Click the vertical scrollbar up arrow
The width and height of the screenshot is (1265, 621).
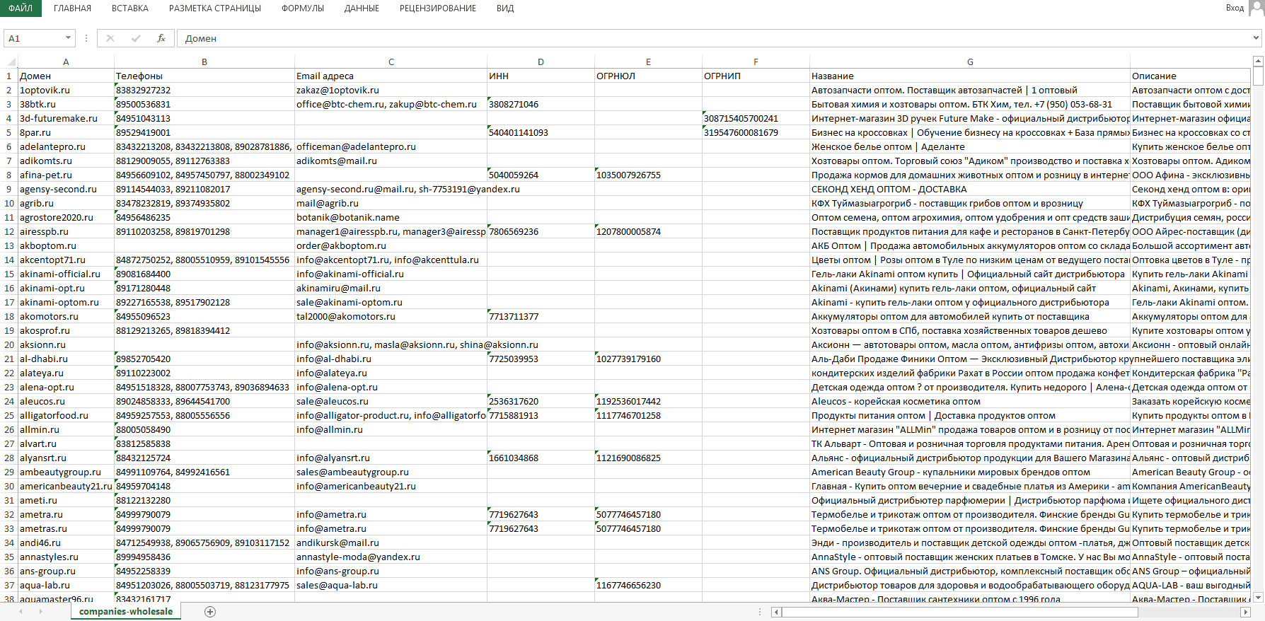[1258, 62]
